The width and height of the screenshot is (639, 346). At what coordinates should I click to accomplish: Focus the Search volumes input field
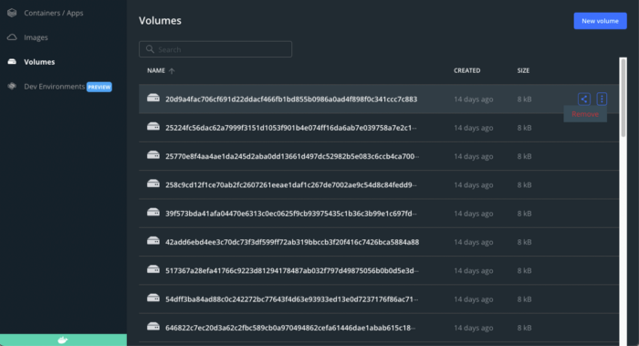point(215,49)
